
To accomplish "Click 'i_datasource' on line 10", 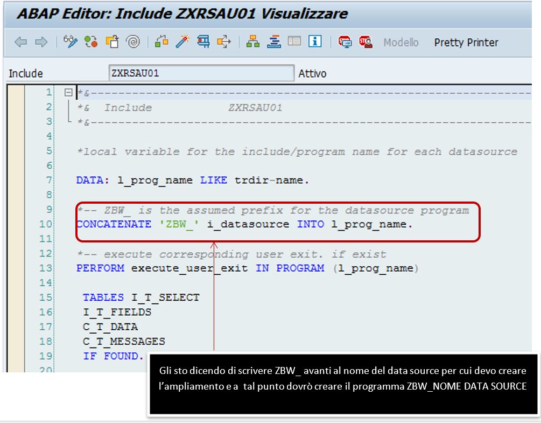I will (248, 225).
